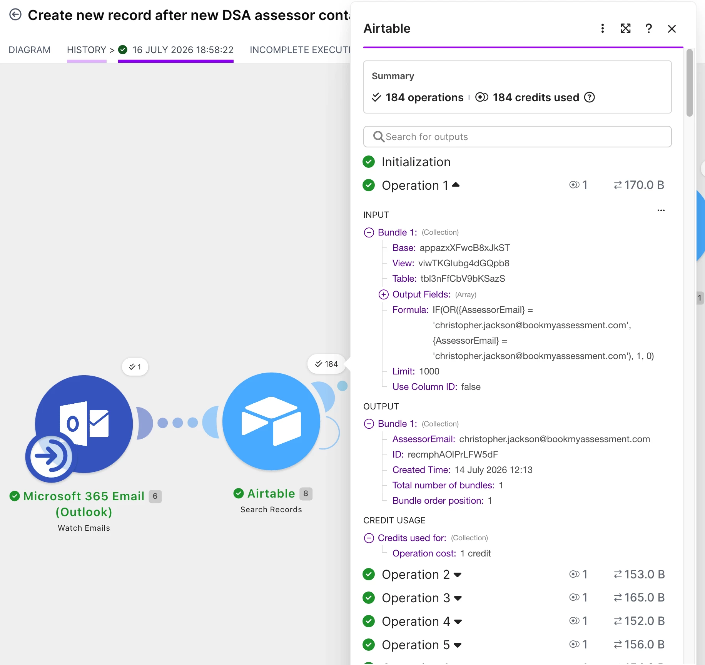
Task: Click Created Time 14 July 2026 12:13
Action: click(463, 470)
